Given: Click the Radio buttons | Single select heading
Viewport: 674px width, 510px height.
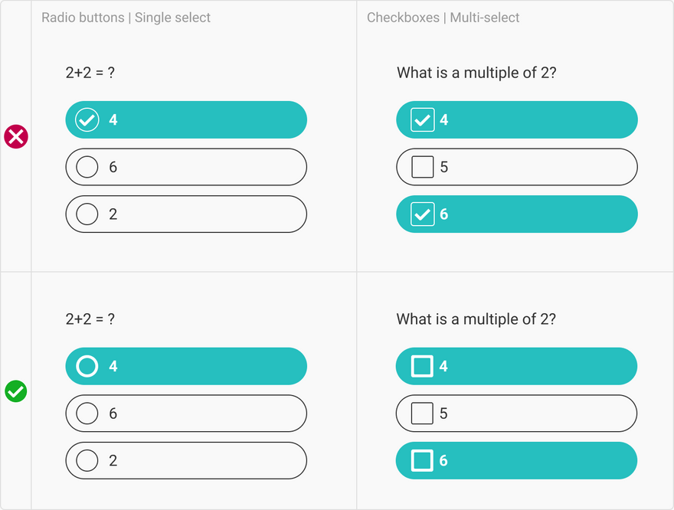Looking at the screenshot, I should pyautogui.click(x=126, y=17).
